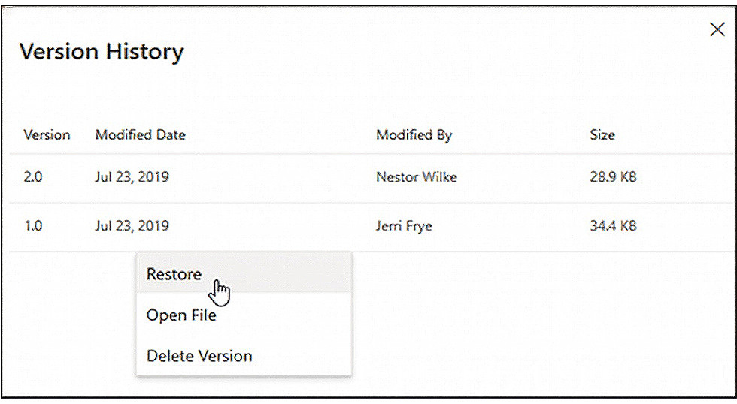Select version 2.0 row number
737x404 pixels.
[x=33, y=178]
